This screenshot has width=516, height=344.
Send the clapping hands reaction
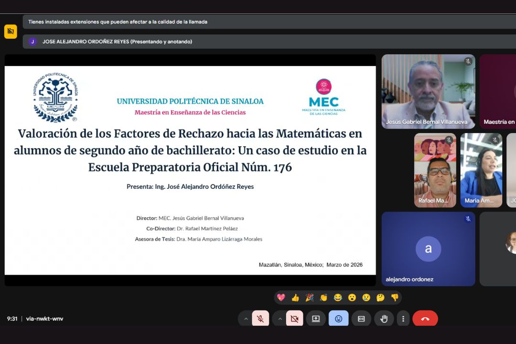(323, 298)
